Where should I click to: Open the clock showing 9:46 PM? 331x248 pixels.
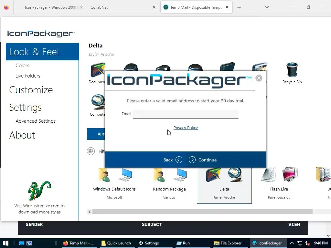321,243
